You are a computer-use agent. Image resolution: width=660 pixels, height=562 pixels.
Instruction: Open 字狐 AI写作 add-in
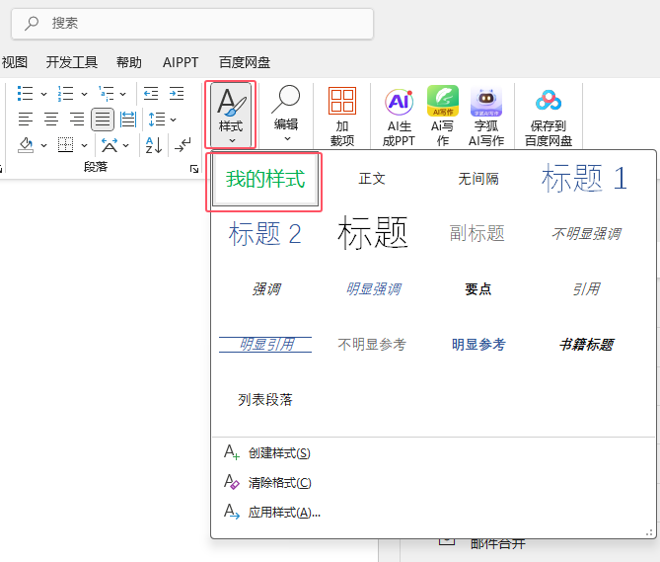tap(486, 117)
